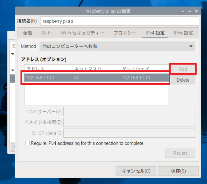Screen dimensions: 207x184
Task: Close the raspberry pi ap edit dialog
Action: point(196,11)
